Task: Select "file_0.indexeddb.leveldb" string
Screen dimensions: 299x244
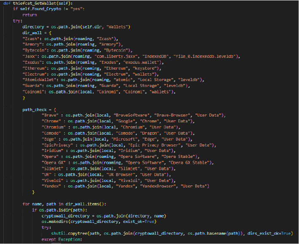Action: [x=204, y=57]
